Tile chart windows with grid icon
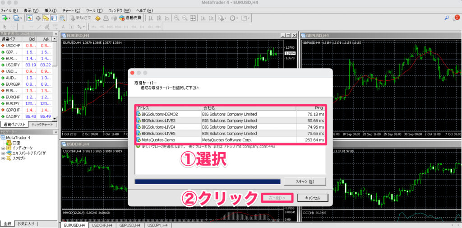462x228 pixels. (193, 18)
